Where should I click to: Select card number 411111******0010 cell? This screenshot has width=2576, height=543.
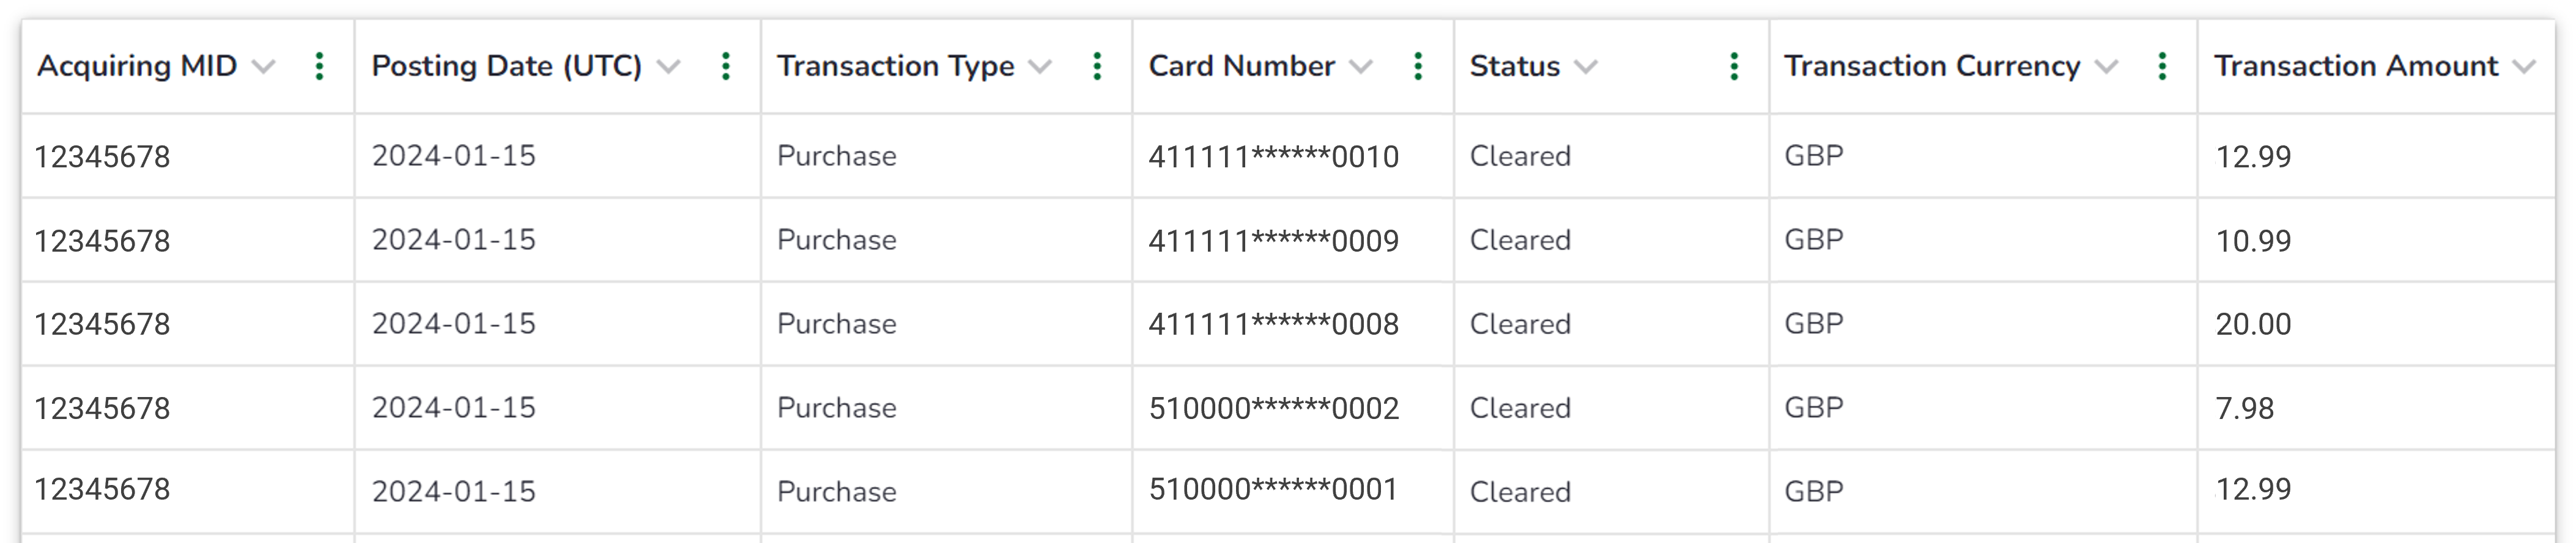click(x=1273, y=157)
